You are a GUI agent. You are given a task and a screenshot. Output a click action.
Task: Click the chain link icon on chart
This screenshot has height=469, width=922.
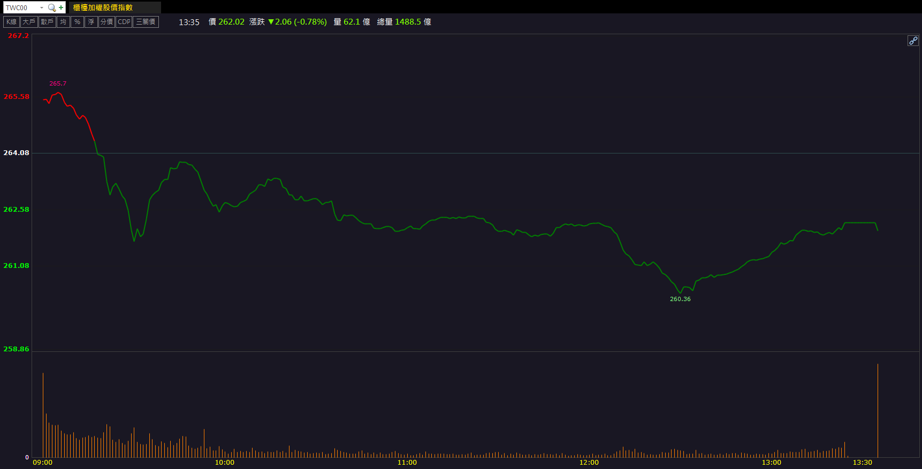913,41
